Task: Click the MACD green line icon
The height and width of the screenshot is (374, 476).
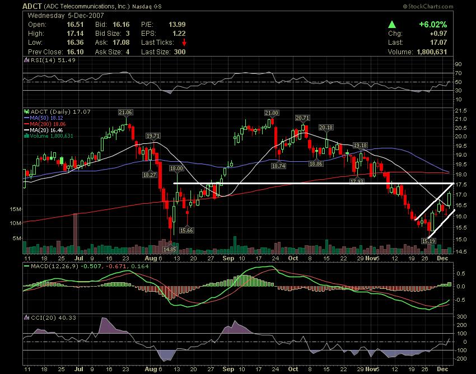Action: (27, 267)
